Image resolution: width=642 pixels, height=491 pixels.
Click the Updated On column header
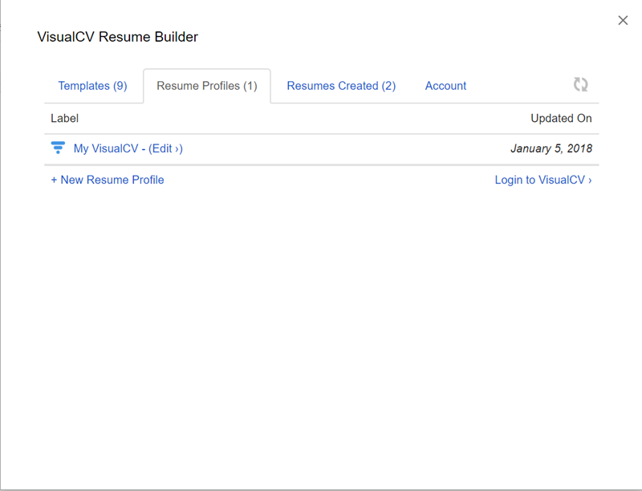561,118
